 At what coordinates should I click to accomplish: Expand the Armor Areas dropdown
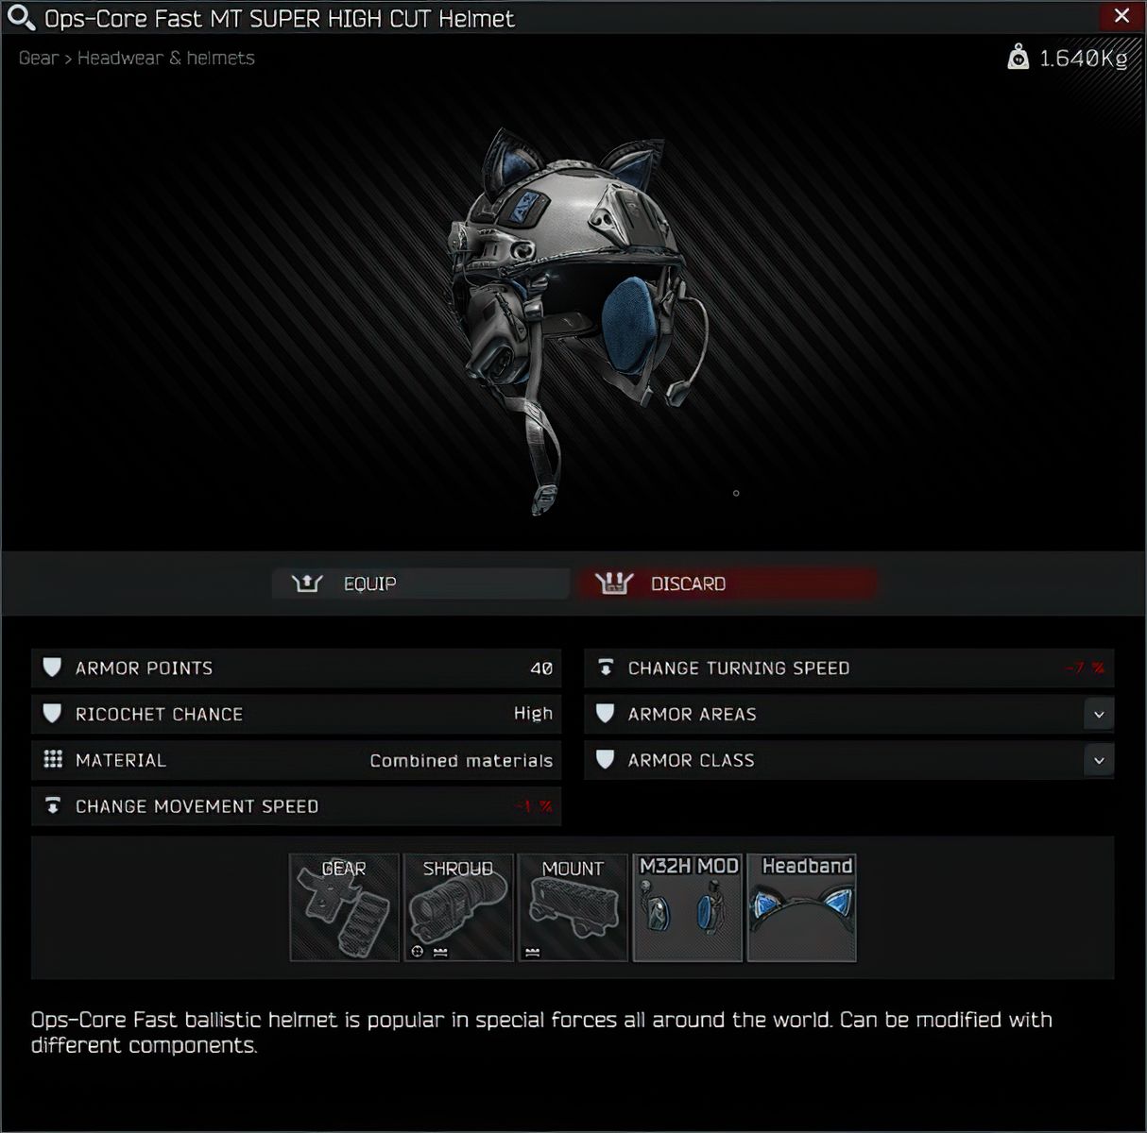coord(1099,715)
